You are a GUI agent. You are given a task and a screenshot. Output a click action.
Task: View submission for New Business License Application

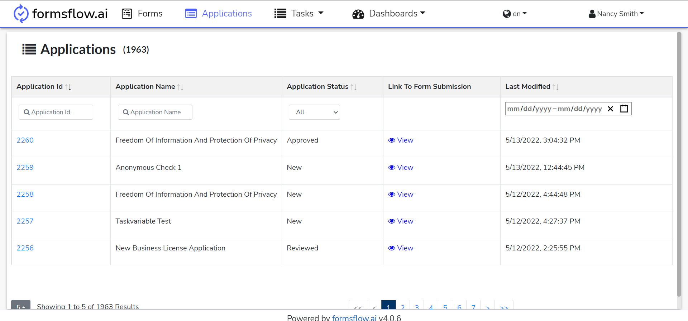coord(401,248)
